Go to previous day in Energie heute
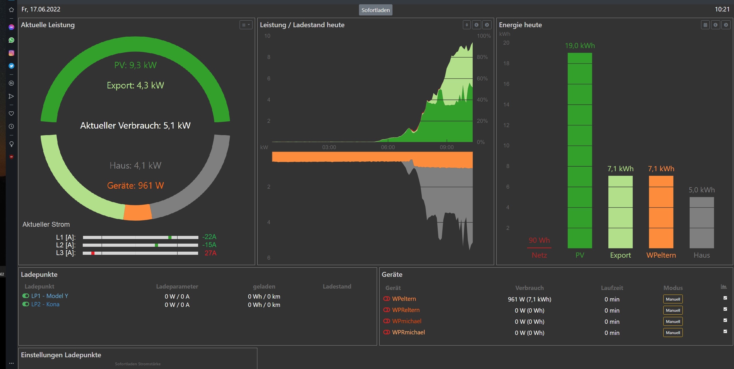 point(715,25)
